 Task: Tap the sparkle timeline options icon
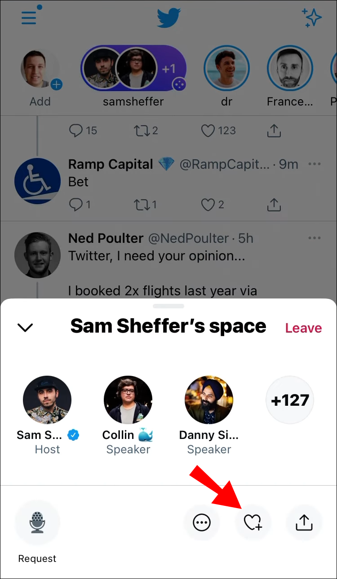[x=312, y=18]
